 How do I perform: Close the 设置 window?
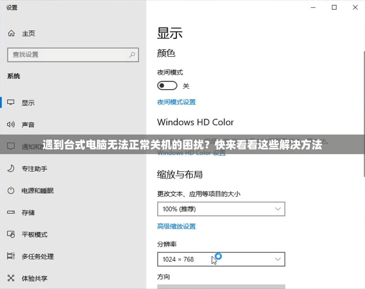tap(355, 8)
